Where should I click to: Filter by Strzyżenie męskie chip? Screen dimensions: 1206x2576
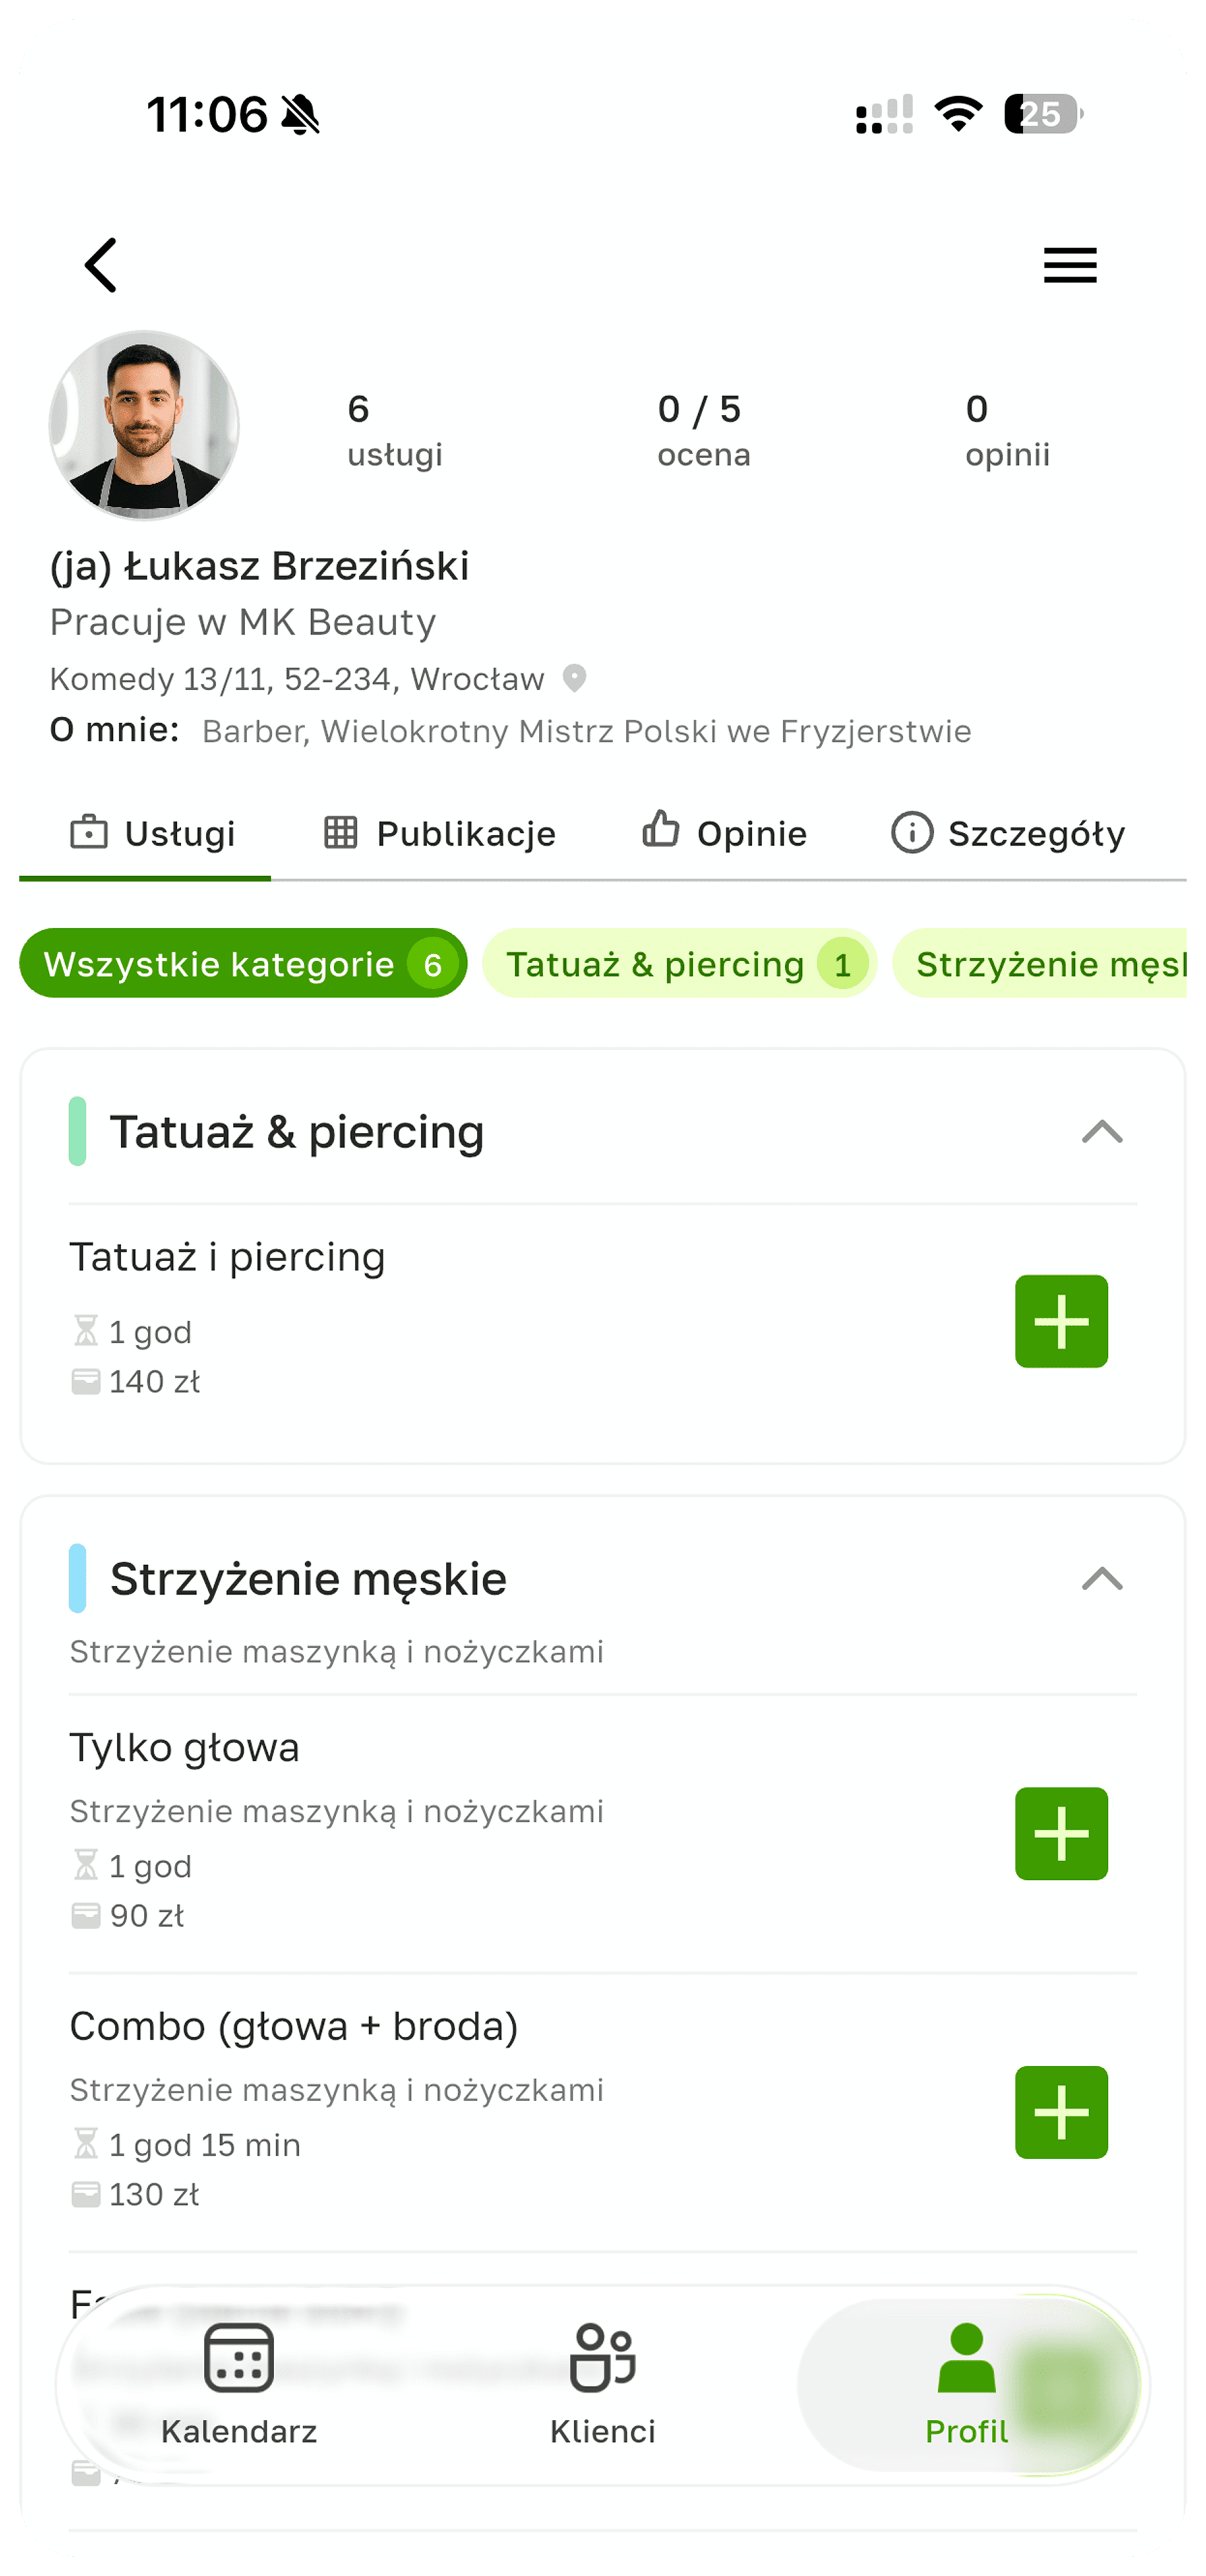click(x=1040, y=964)
